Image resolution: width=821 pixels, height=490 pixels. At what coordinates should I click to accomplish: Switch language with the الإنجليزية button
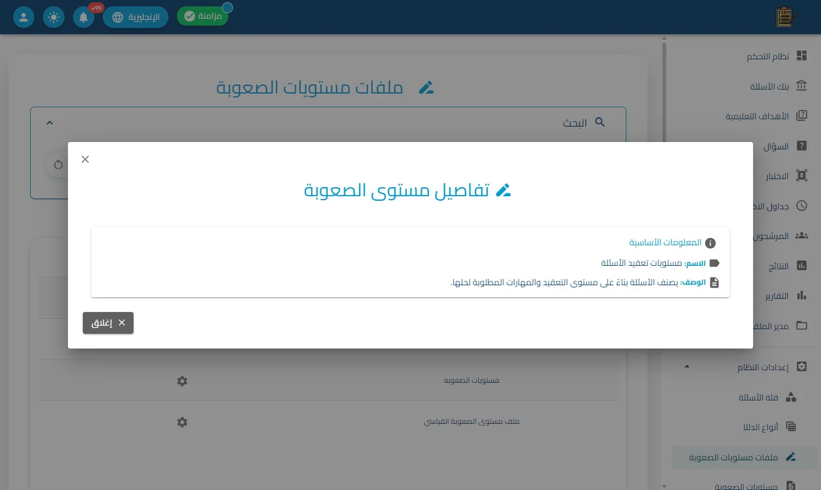click(x=135, y=17)
